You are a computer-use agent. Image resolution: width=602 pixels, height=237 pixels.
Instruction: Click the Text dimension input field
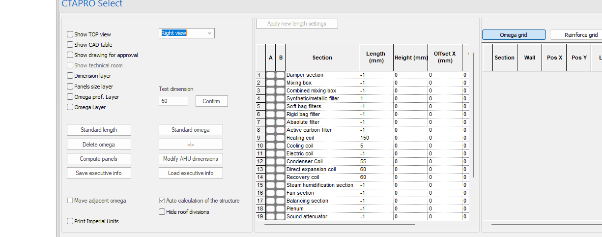[x=173, y=101]
